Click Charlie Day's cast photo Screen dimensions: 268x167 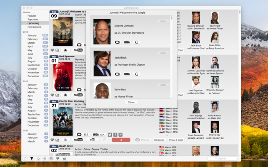click(215, 127)
